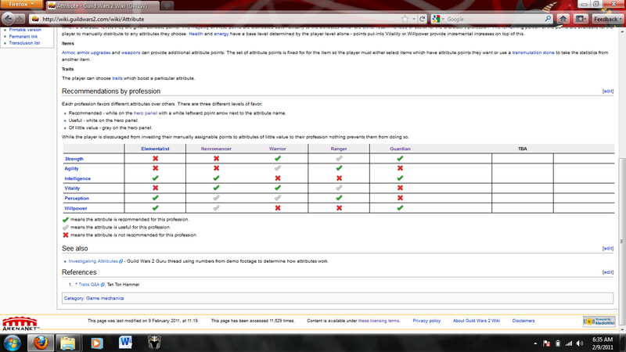
Task: Open the hero panel link
Action: click(146, 113)
